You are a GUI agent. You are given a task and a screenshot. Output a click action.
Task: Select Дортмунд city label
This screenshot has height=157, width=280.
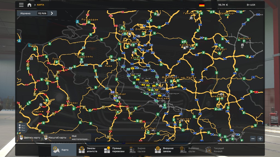(143, 29)
